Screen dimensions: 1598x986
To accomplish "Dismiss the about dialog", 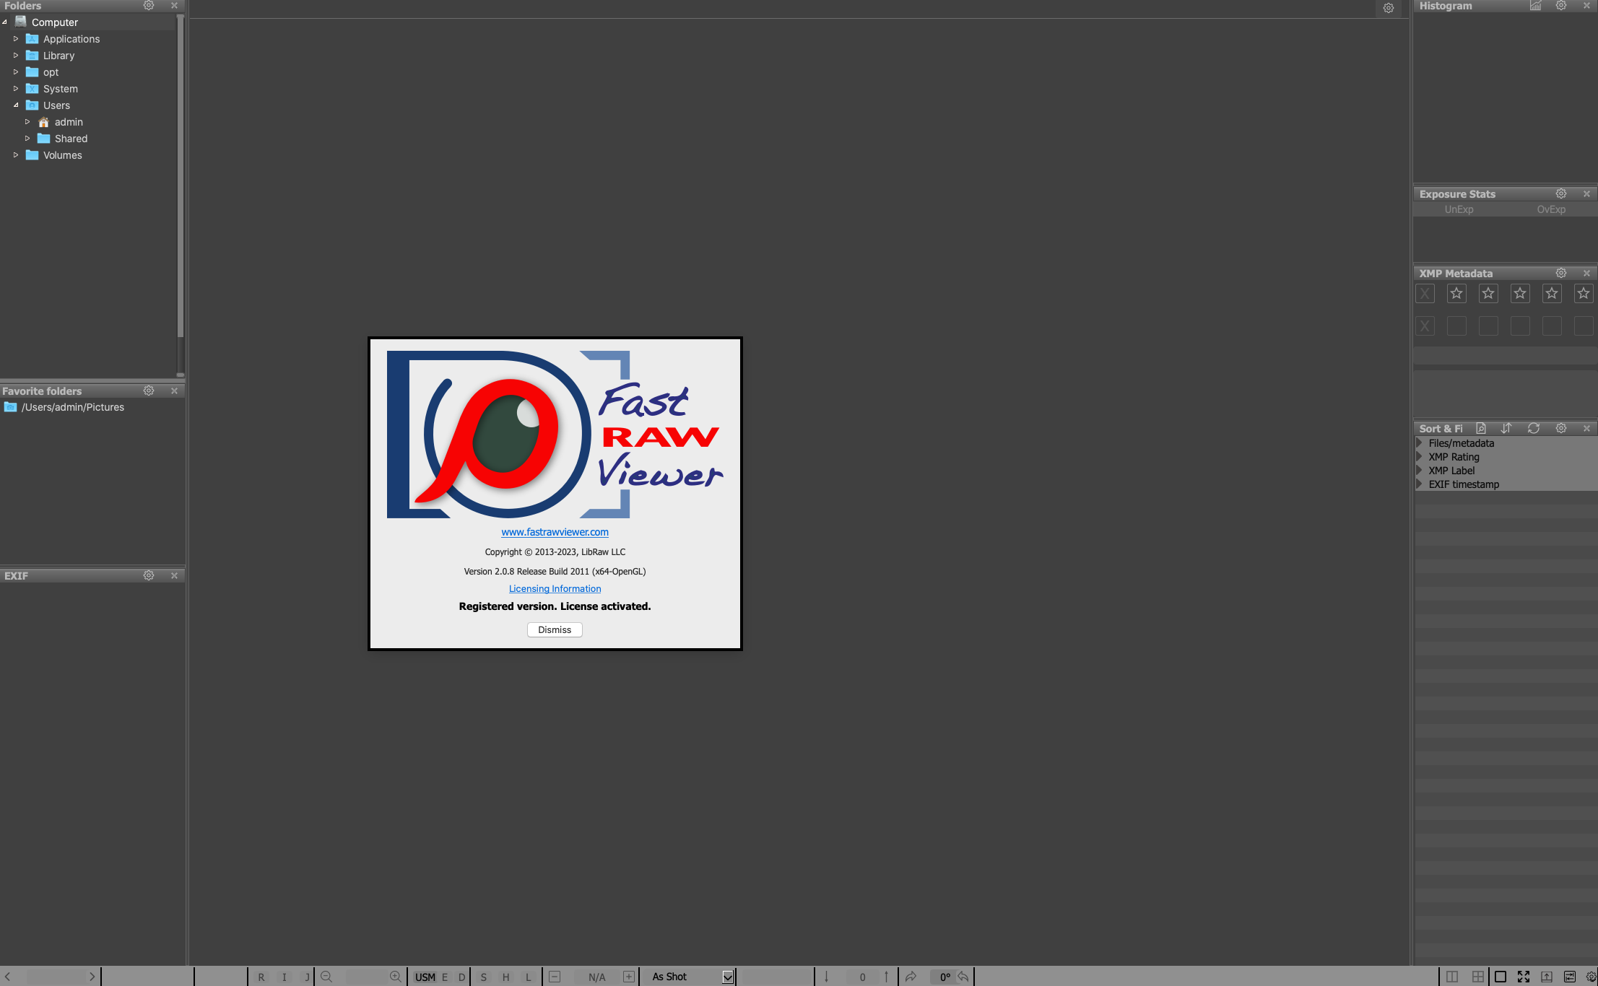I will pyautogui.click(x=554, y=629).
